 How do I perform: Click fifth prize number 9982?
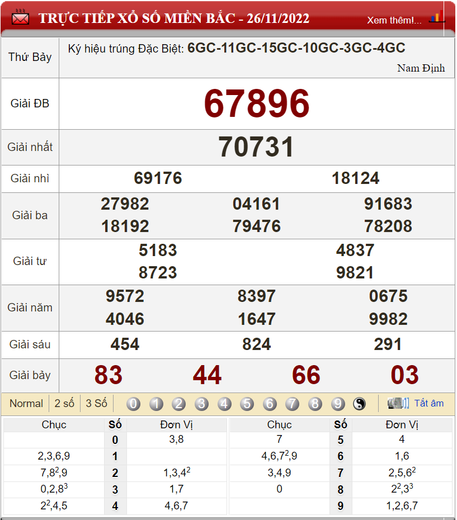388,319
